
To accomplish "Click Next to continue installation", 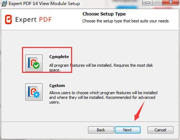I will pyautogui.click(x=128, y=130).
